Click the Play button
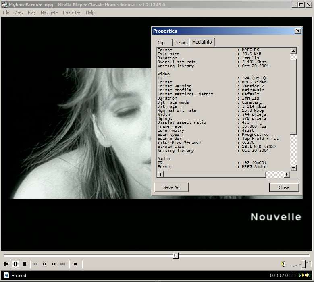This screenshot has width=314, height=282. click(6, 264)
